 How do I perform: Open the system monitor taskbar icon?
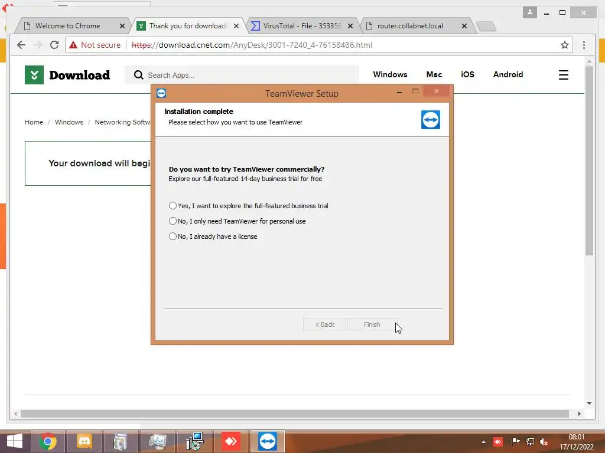coord(157,441)
